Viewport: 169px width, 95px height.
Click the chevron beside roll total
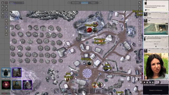(x=166, y=46)
